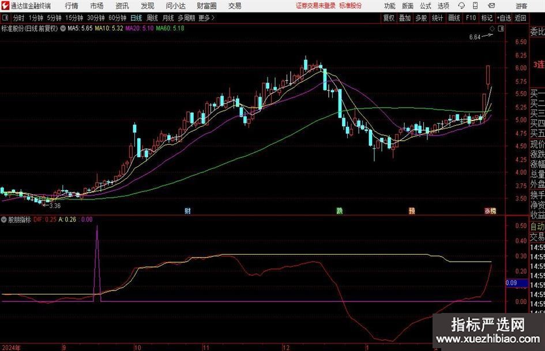Switch to 1分钟 period tab
Viewport: 545px width, 351px height.
click(x=36, y=18)
